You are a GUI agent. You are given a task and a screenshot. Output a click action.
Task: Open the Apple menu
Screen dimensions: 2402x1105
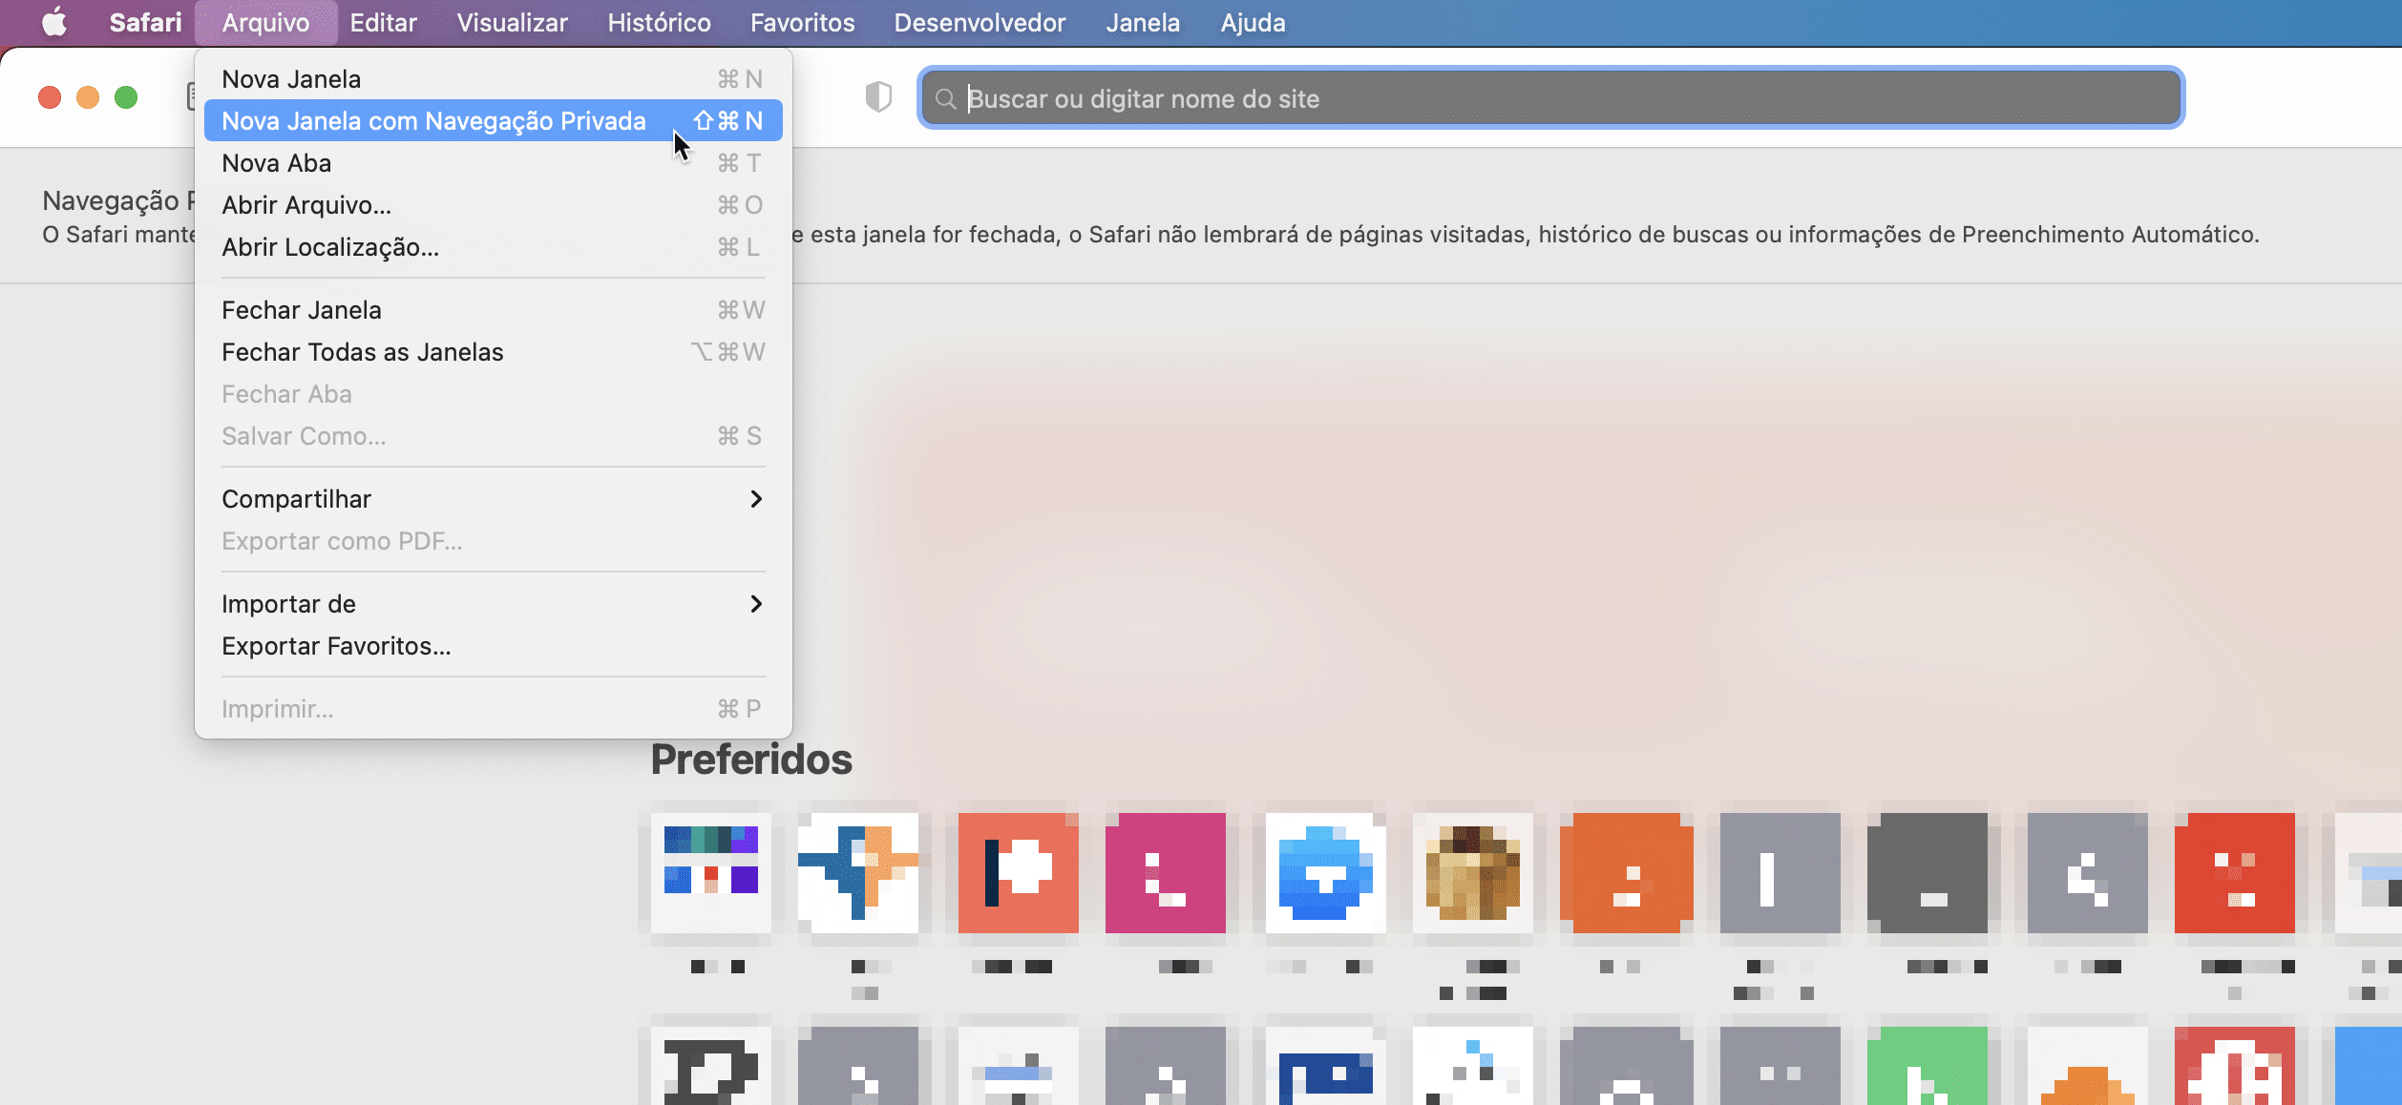point(54,22)
